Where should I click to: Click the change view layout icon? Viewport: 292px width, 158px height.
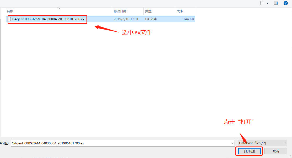(x=261, y=3)
